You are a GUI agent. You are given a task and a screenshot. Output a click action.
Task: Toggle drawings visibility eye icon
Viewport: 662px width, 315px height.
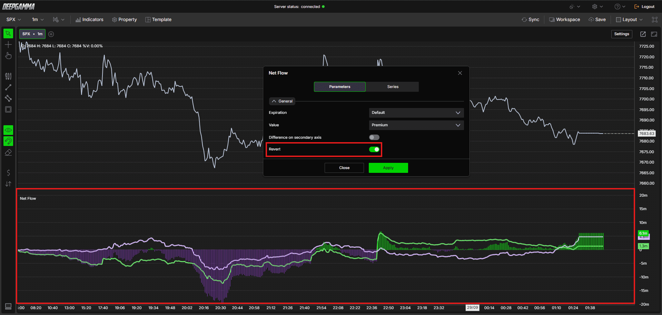tap(8, 130)
